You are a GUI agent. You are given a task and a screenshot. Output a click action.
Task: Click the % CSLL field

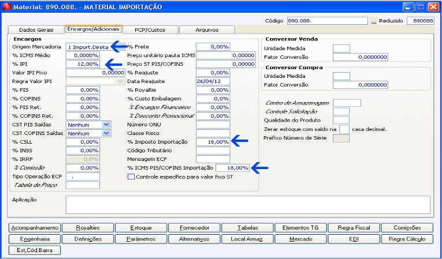click(83, 142)
